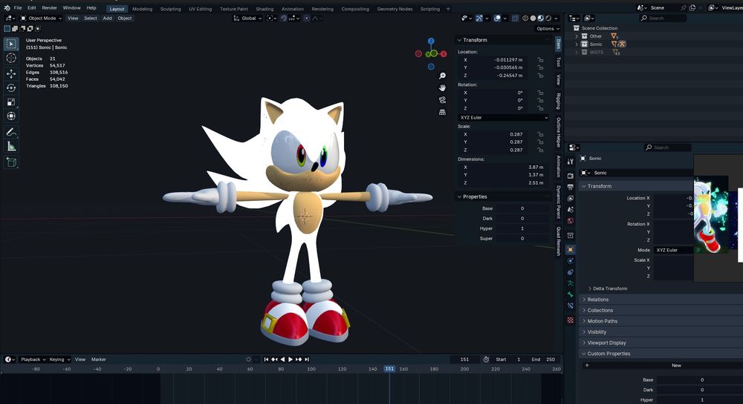Activate the Rotate tool
This screenshot has height=404, width=743.
click(11, 87)
